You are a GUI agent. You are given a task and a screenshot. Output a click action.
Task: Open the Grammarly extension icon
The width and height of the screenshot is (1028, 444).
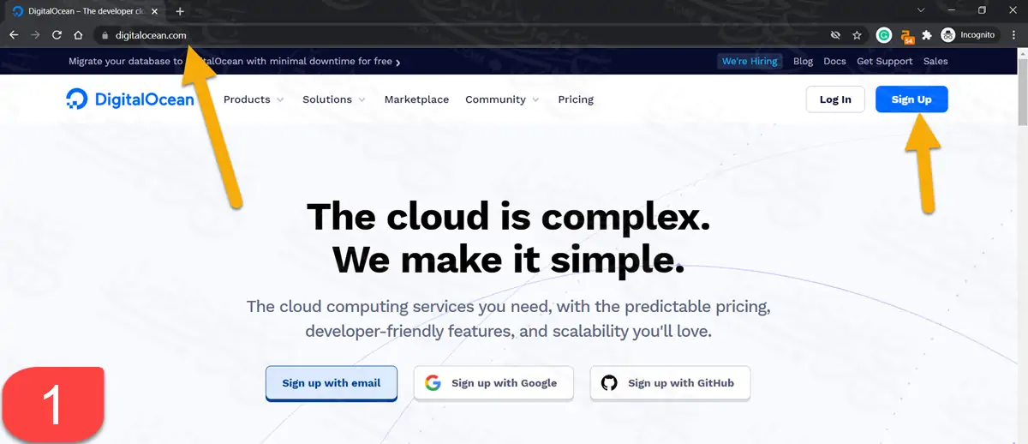point(884,35)
